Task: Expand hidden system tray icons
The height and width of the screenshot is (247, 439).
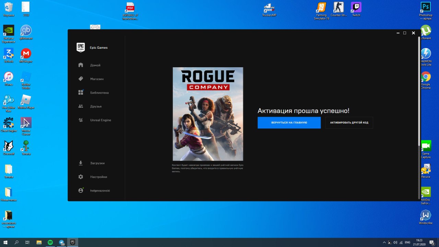Action: point(384,243)
